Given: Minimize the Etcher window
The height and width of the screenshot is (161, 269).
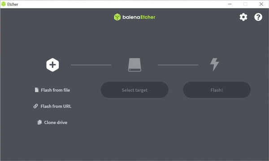Looking at the screenshot, I should (x=230, y=4).
